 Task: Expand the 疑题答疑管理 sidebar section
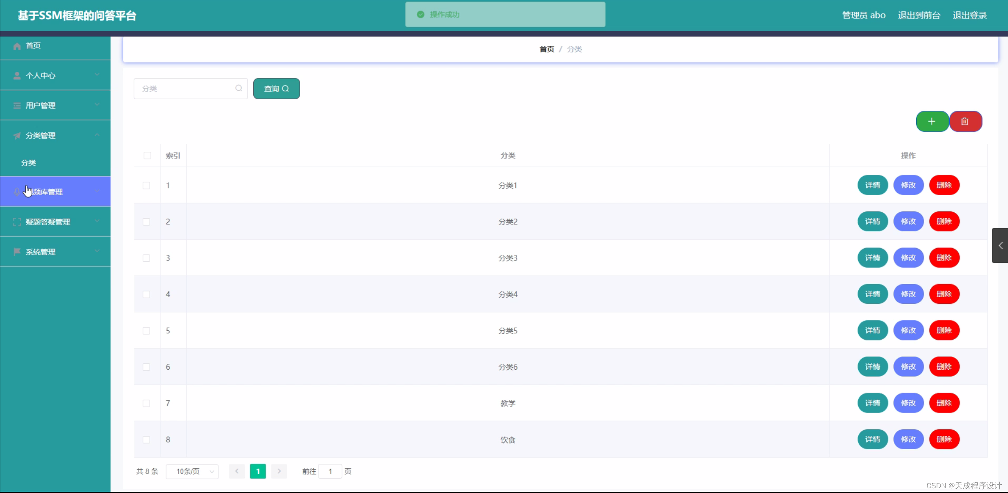point(55,222)
